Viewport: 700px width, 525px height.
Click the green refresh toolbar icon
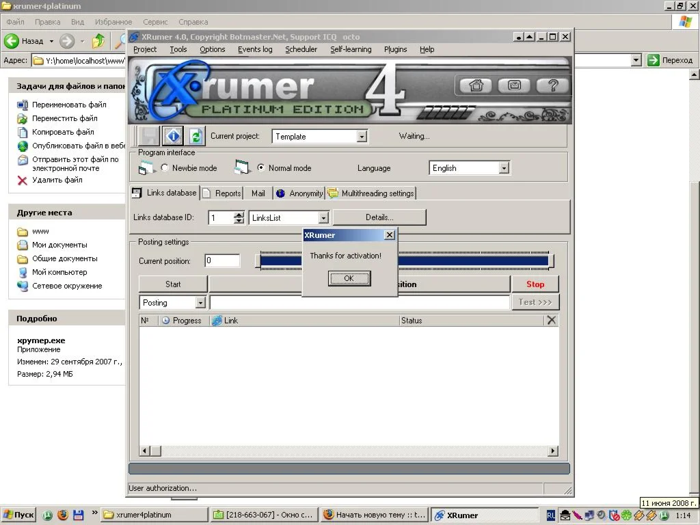pos(196,136)
